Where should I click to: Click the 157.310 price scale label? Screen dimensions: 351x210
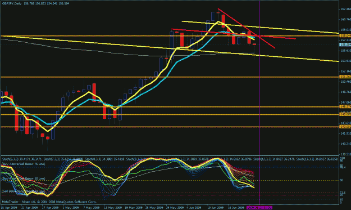click(x=345, y=40)
